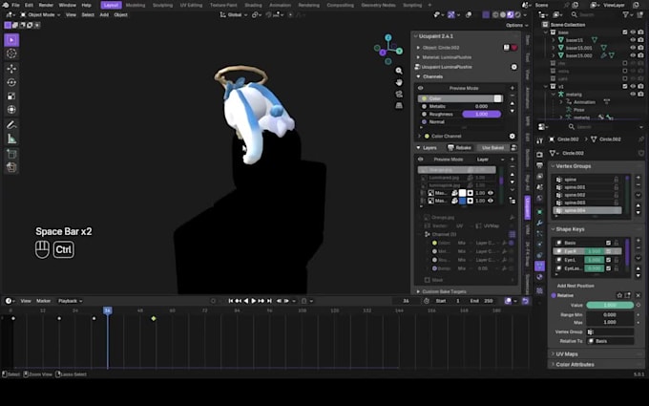Select the Annotate pencil tool
Viewport: 649px width, 406px height.
[11, 125]
